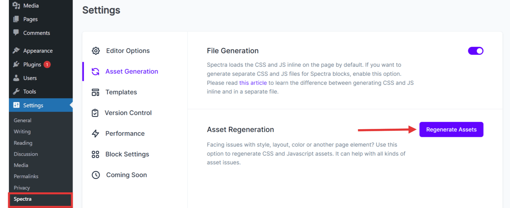Disable the File Generation toggle
Image resolution: width=510 pixels, height=208 pixels.
coord(475,51)
